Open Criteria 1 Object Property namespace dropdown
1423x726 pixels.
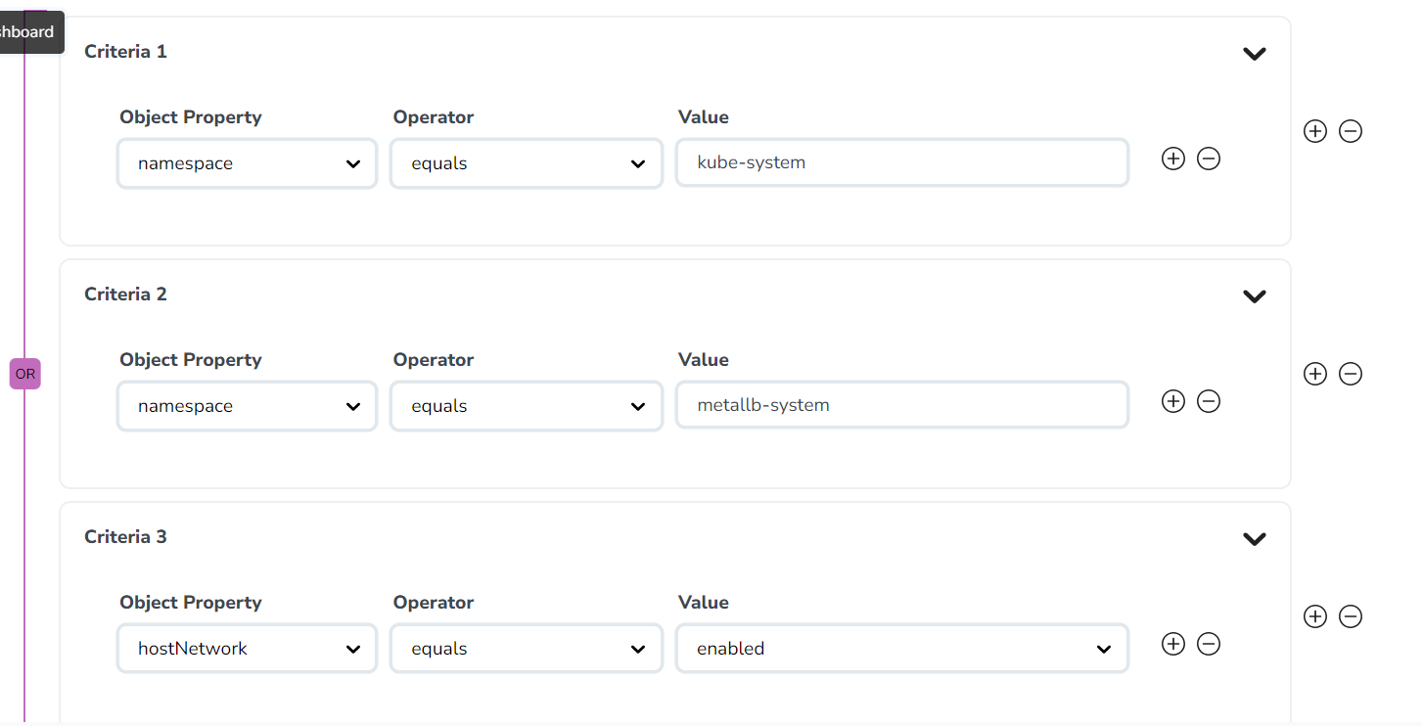(x=247, y=163)
